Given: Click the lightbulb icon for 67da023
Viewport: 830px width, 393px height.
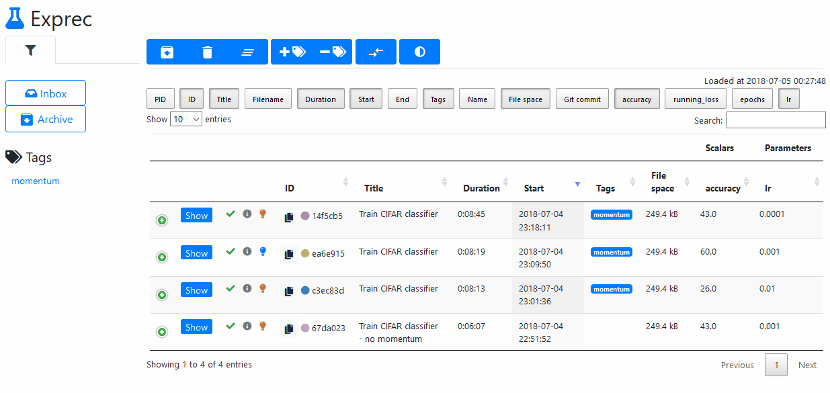Looking at the screenshot, I should [x=263, y=326].
